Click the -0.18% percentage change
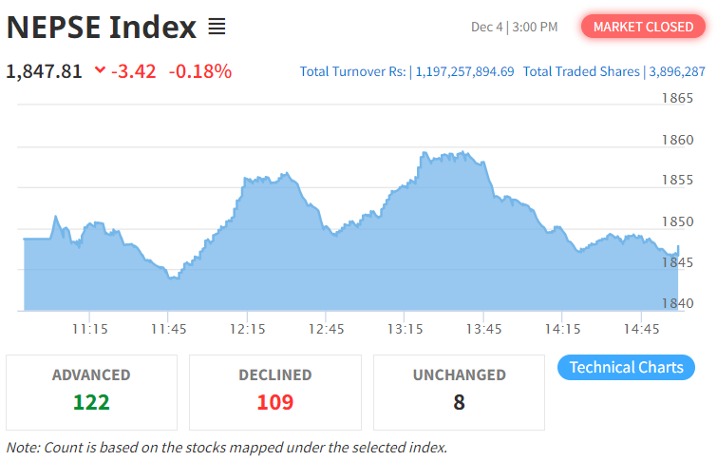This screenshot has width=717, height=461. (x=199, y=71)
